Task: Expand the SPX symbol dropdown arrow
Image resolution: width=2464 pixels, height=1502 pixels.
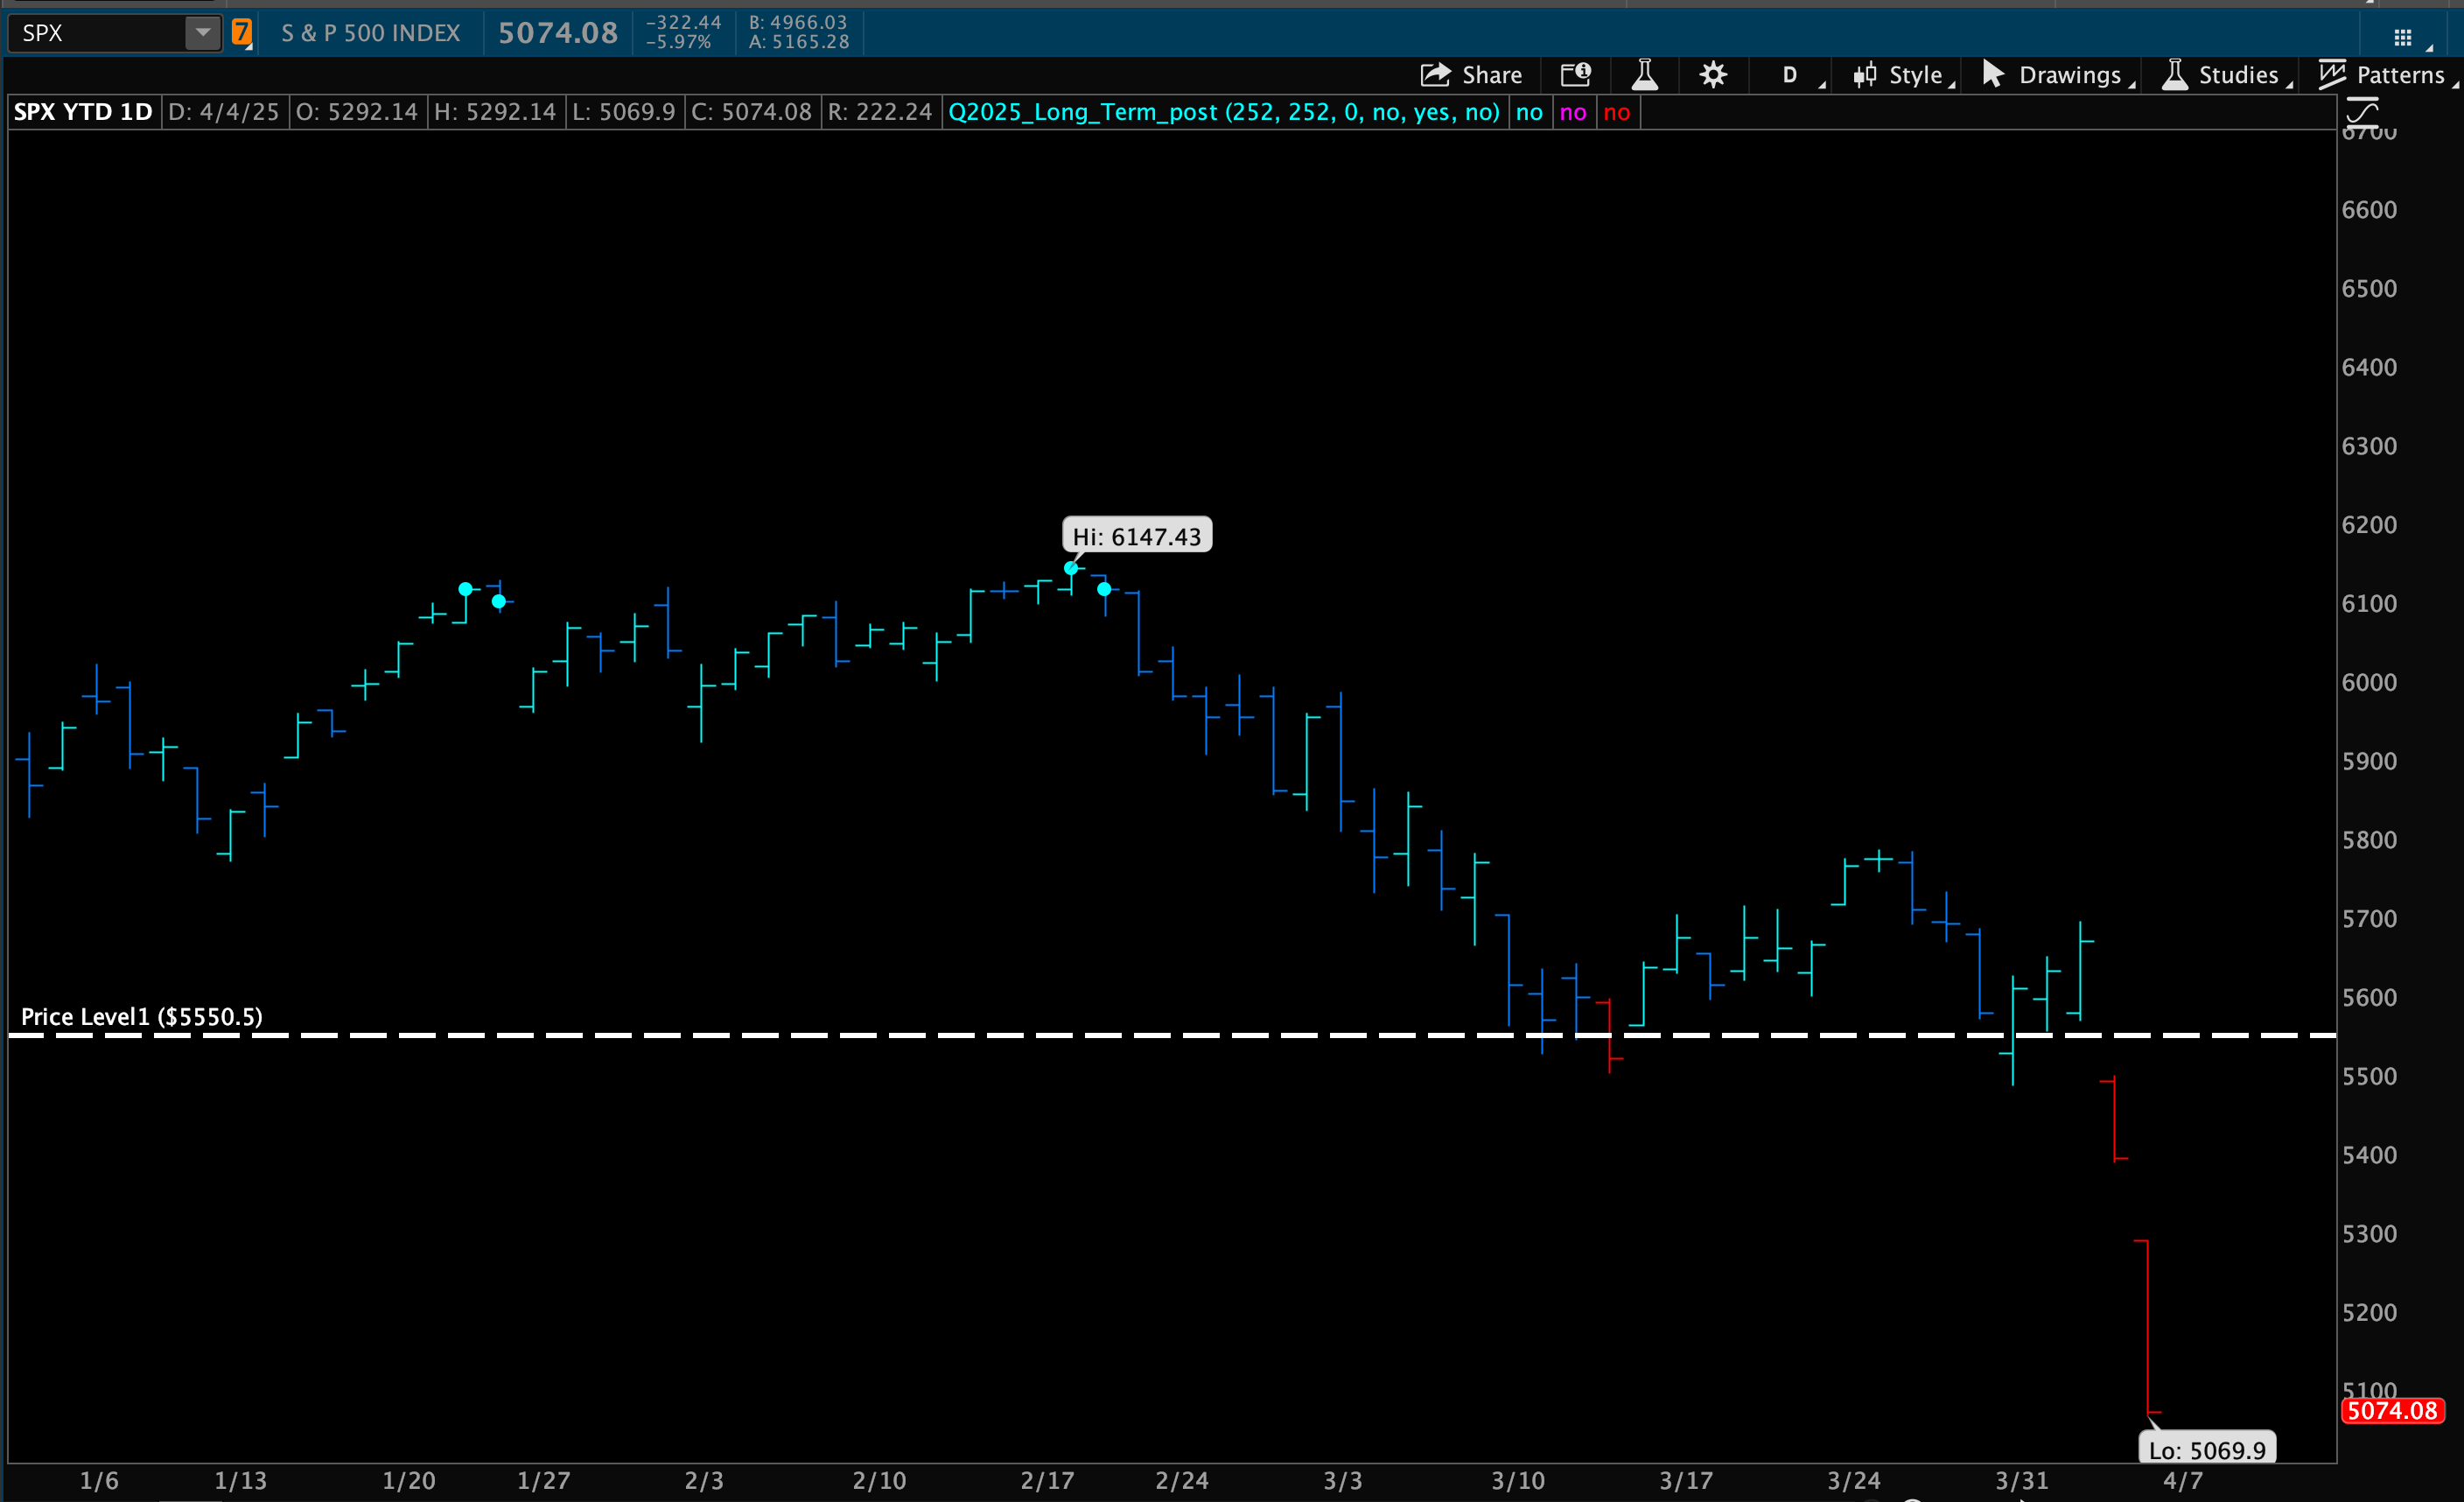Action: [203, 33]
